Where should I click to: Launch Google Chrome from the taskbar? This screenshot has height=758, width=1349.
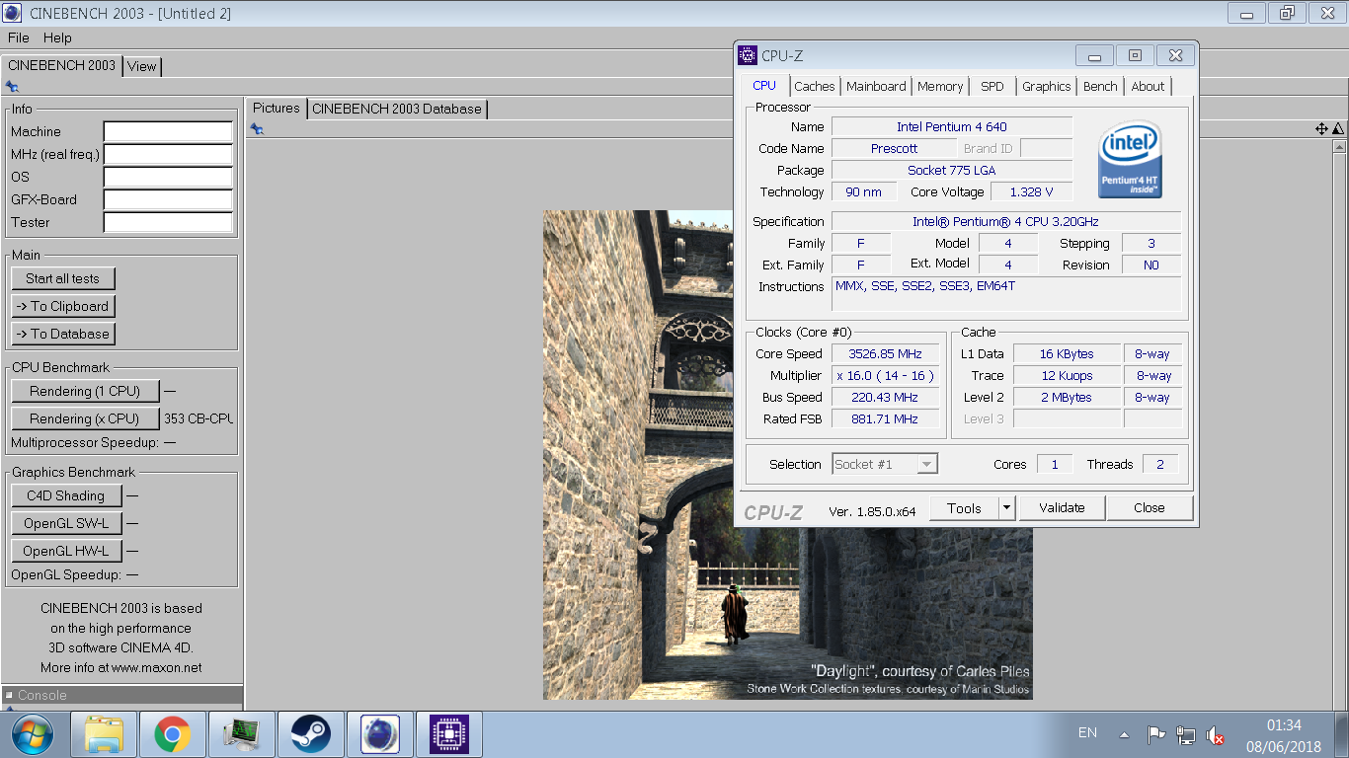[x=173, y=734]
